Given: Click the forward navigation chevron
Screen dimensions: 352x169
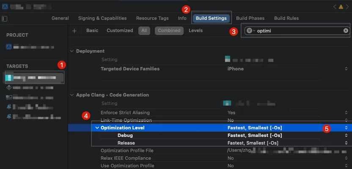Looking at the screenshot, I should [347, 7].
